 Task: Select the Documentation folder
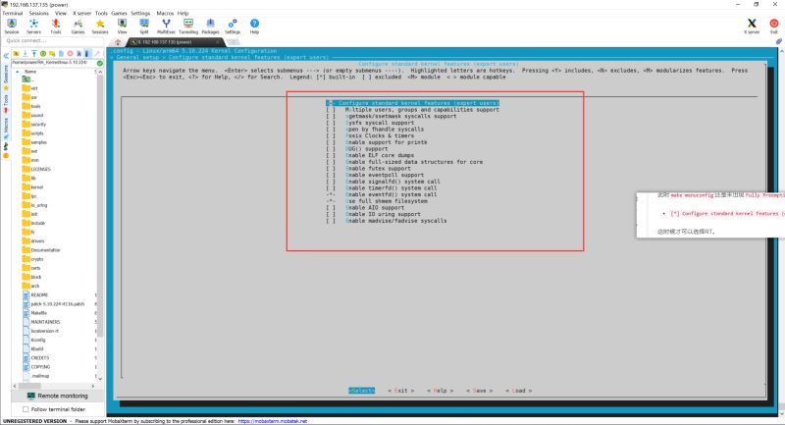pos(41,250)
